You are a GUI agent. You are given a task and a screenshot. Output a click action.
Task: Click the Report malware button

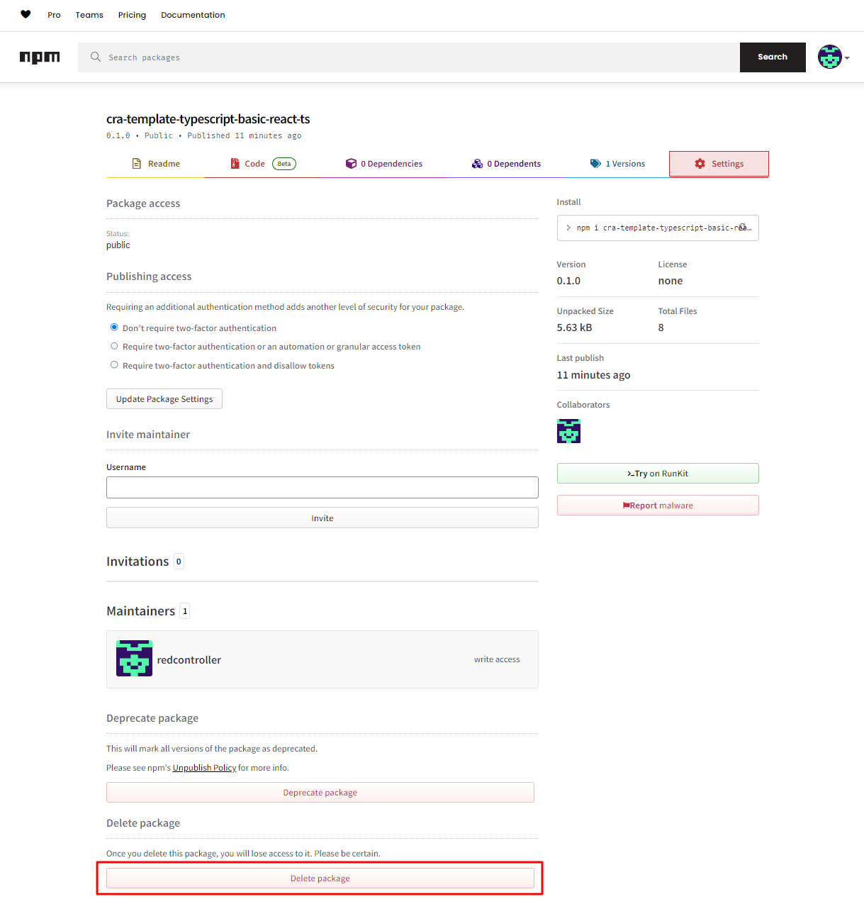tap(658, 506)
